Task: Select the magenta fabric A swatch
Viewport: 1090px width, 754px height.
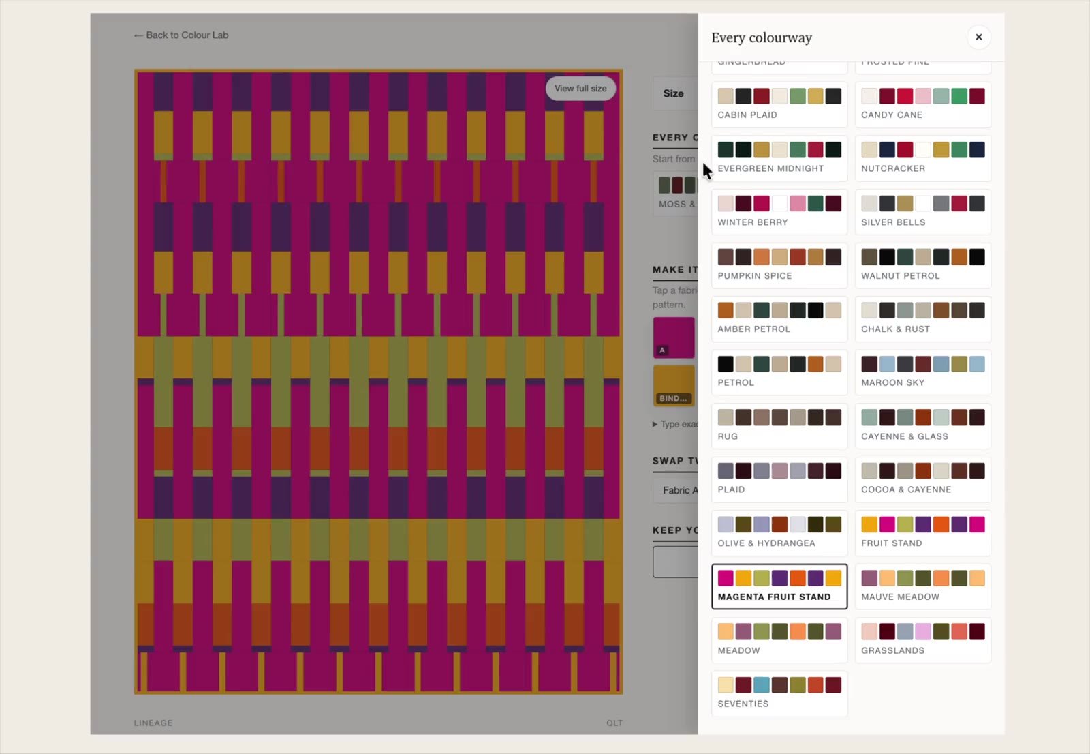Action: pyautogui.click(x=674, y=337)
